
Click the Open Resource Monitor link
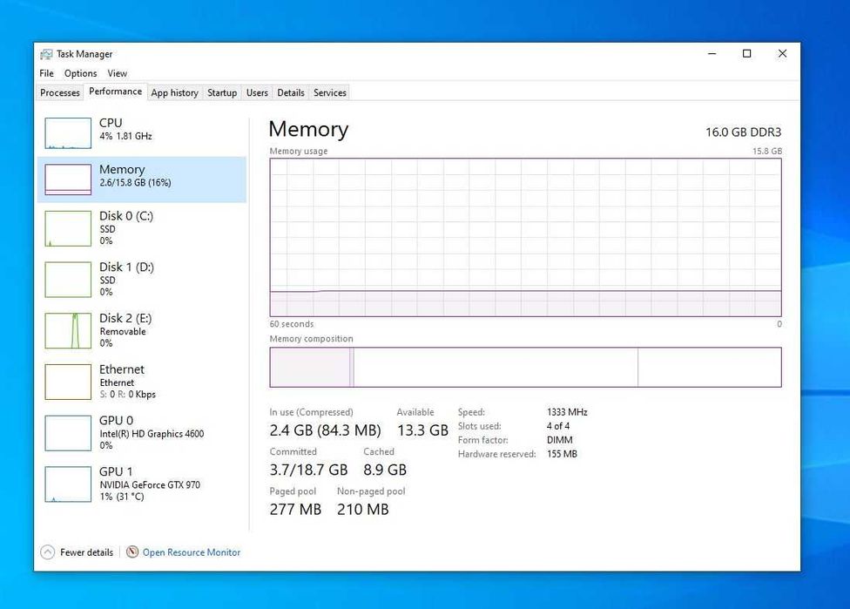coord(192,552)
